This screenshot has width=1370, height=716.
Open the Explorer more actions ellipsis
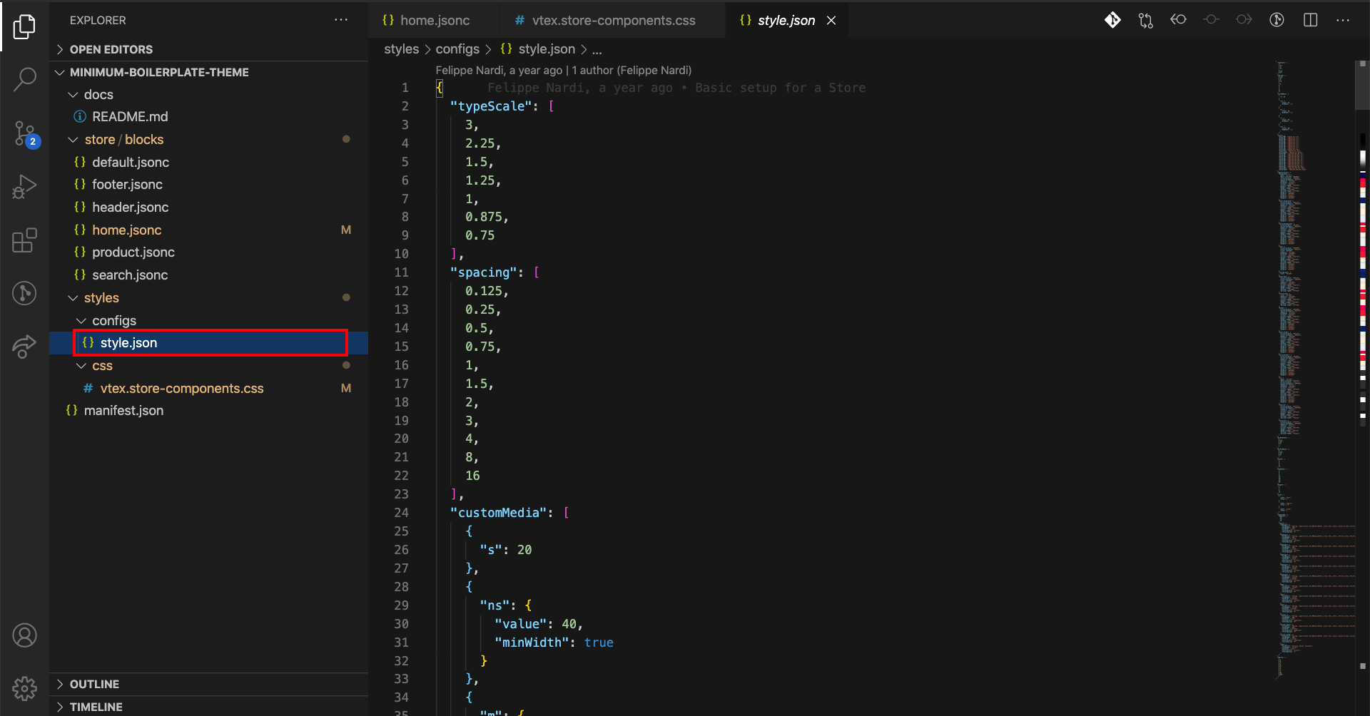click(x=341, y=20)
